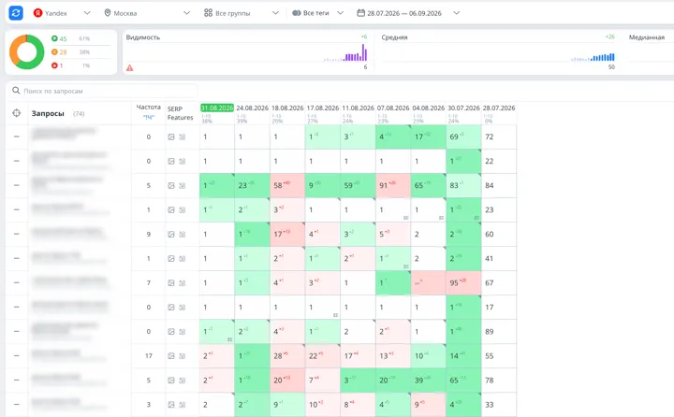Click the red warning triangle in Видимость
Image resolution: width=674 pixels, height=417 pixels.
(x=130, y=68)
